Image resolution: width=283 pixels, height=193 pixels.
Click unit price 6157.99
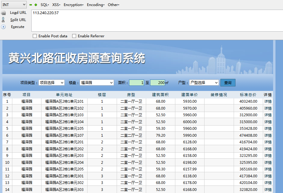click(x=190, y=169)
